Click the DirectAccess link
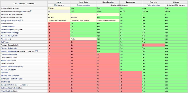 pos(5,82)
